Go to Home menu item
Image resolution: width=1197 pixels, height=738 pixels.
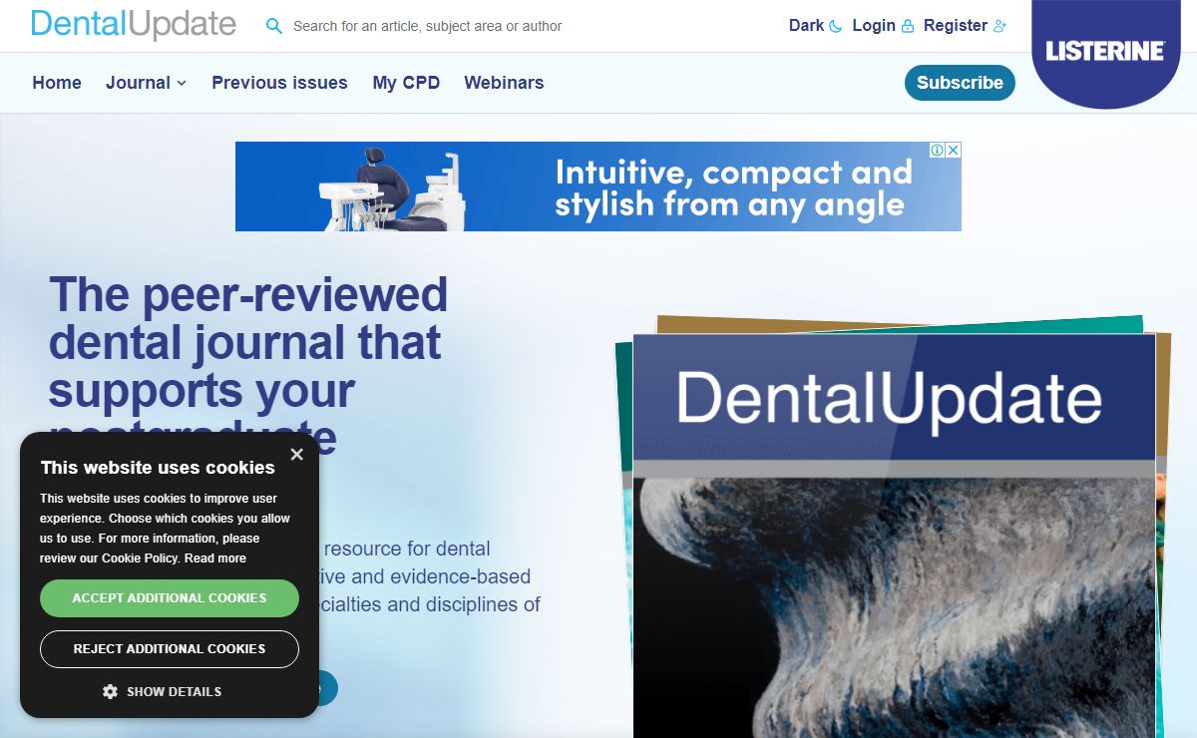57,83
